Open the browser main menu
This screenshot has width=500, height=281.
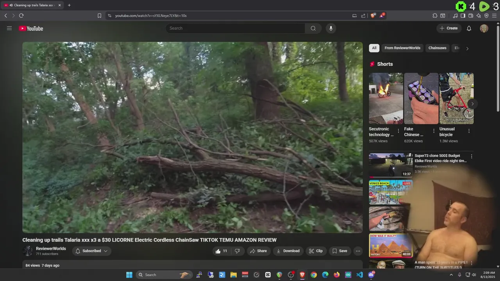click(495, 16)
